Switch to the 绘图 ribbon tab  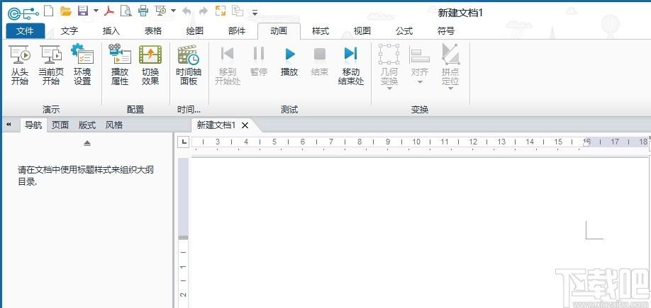coord(195,30)
